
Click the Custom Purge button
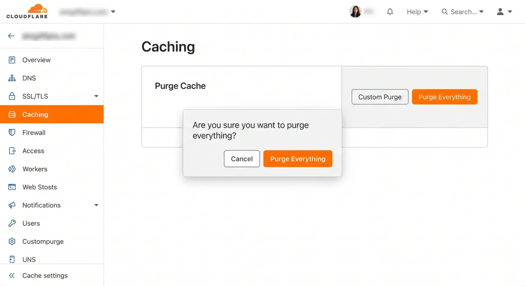tap(380, 97)
